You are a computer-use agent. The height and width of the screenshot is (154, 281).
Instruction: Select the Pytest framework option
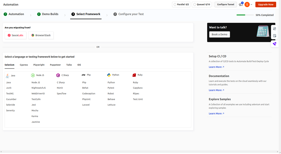coord(111,88)
